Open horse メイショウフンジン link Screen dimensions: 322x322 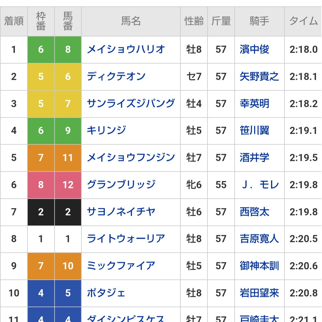(131, 158)
